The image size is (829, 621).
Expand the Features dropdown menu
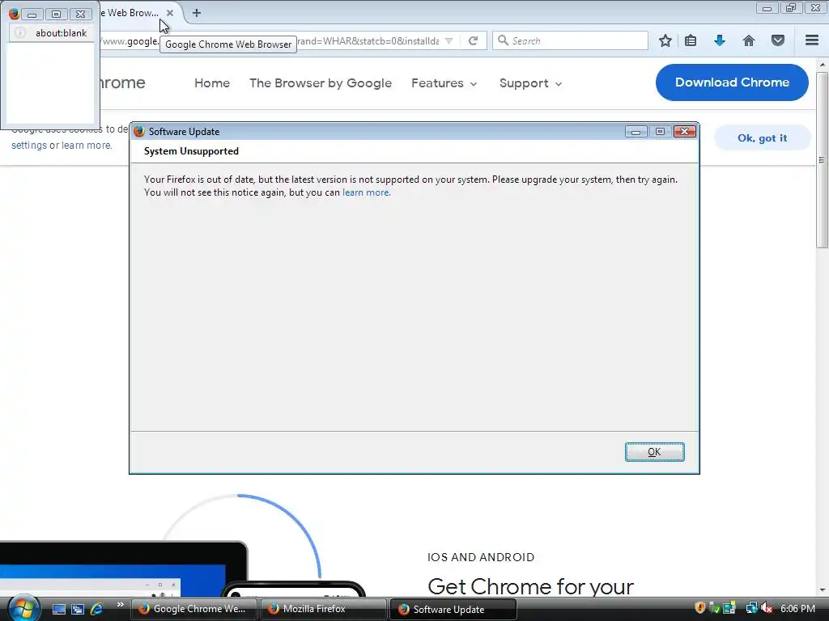[444, 83]
